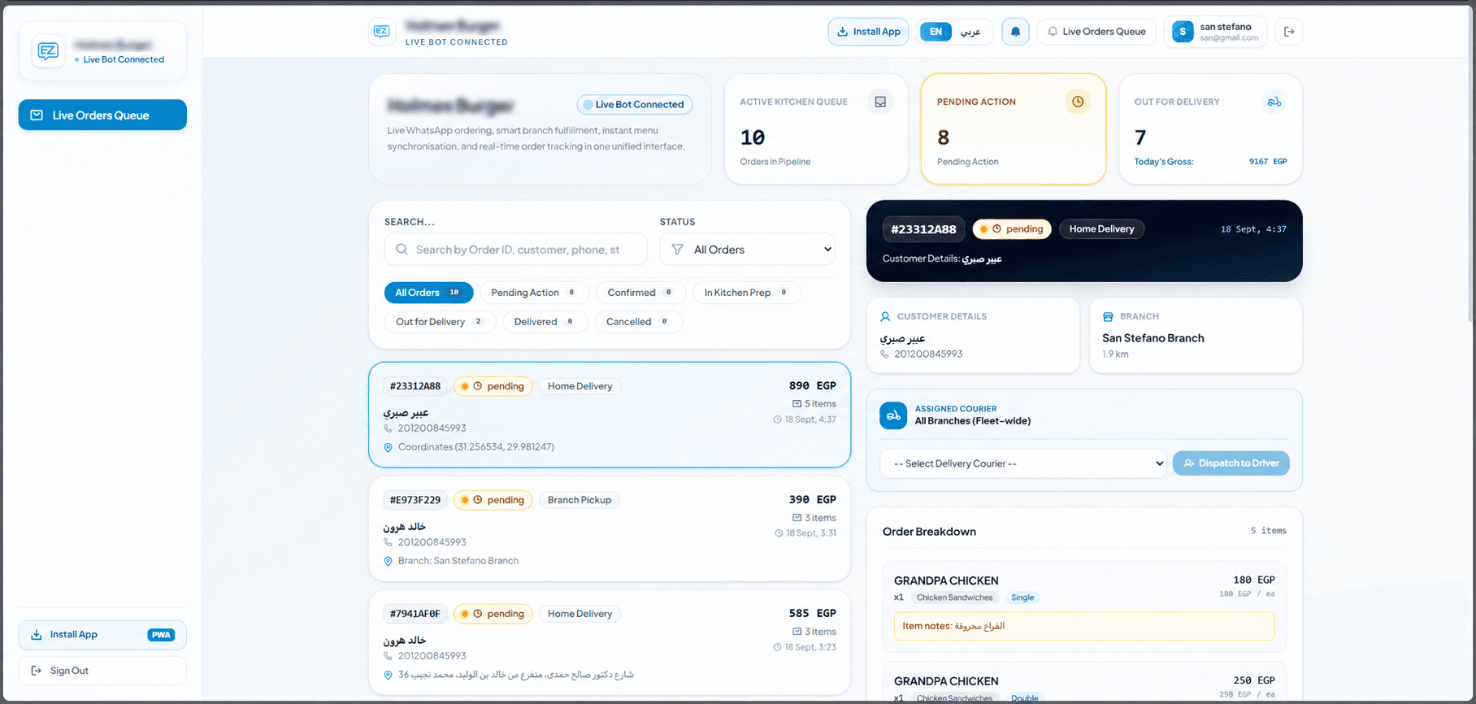This screenshot has height=704, width=1476.
Task: Click the Out for Delivery scooter icon
Action: coord(1274,102)
